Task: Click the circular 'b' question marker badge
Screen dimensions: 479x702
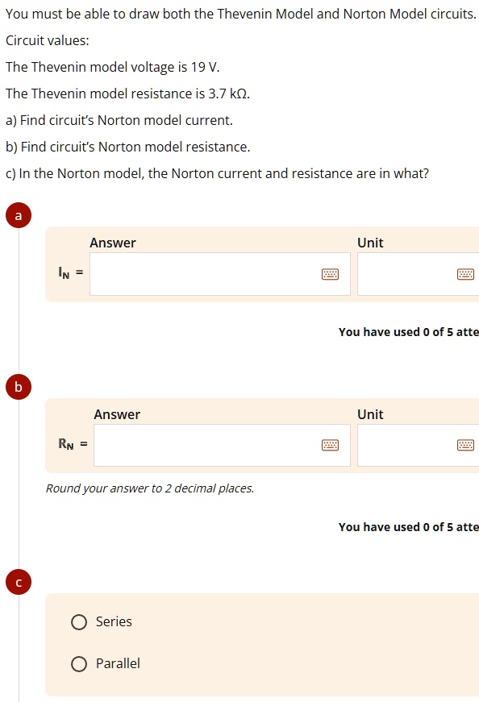Action: [18, 387]
